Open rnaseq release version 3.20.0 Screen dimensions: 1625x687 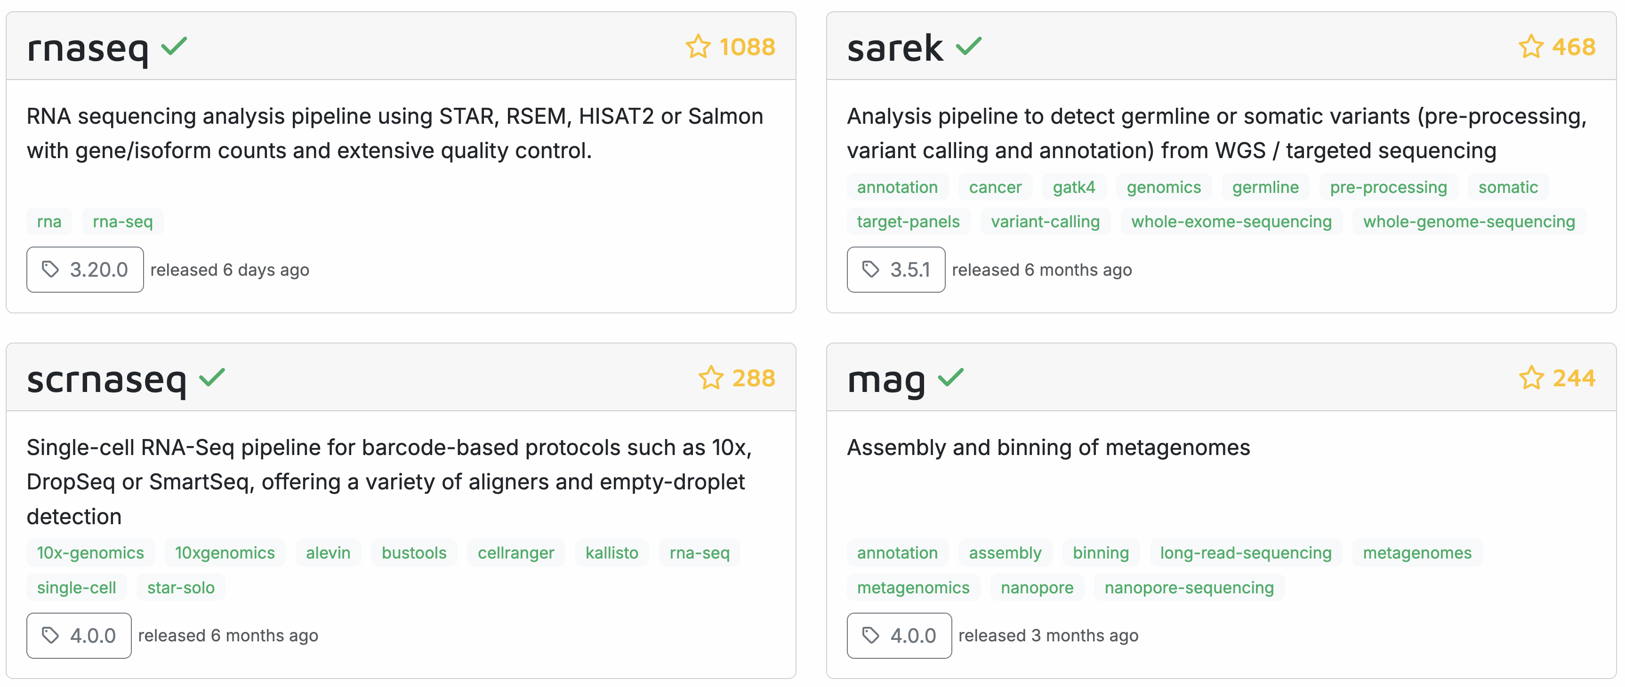point(85,270)
